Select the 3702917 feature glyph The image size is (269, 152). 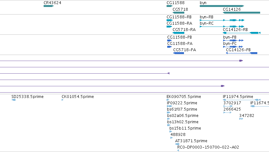228,106
